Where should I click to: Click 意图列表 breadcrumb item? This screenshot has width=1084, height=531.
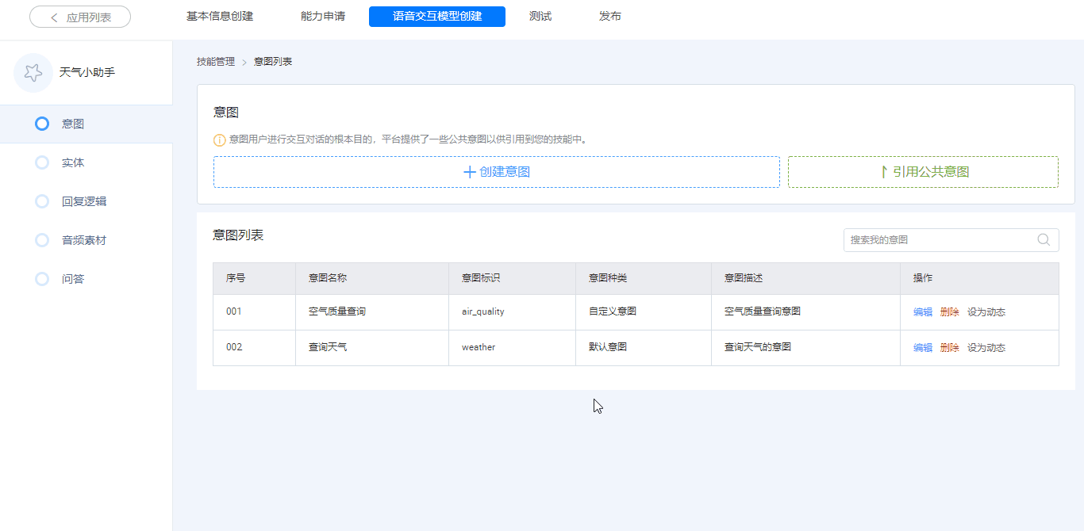coord(273,62)
